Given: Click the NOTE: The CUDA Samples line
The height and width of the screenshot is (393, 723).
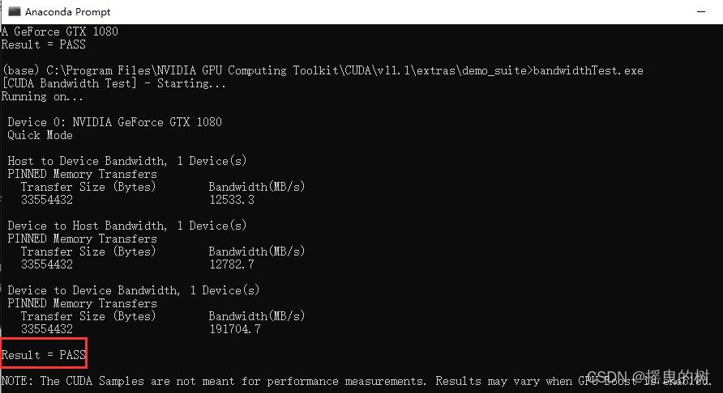Looking at the screenshot, I should (356, 381).
